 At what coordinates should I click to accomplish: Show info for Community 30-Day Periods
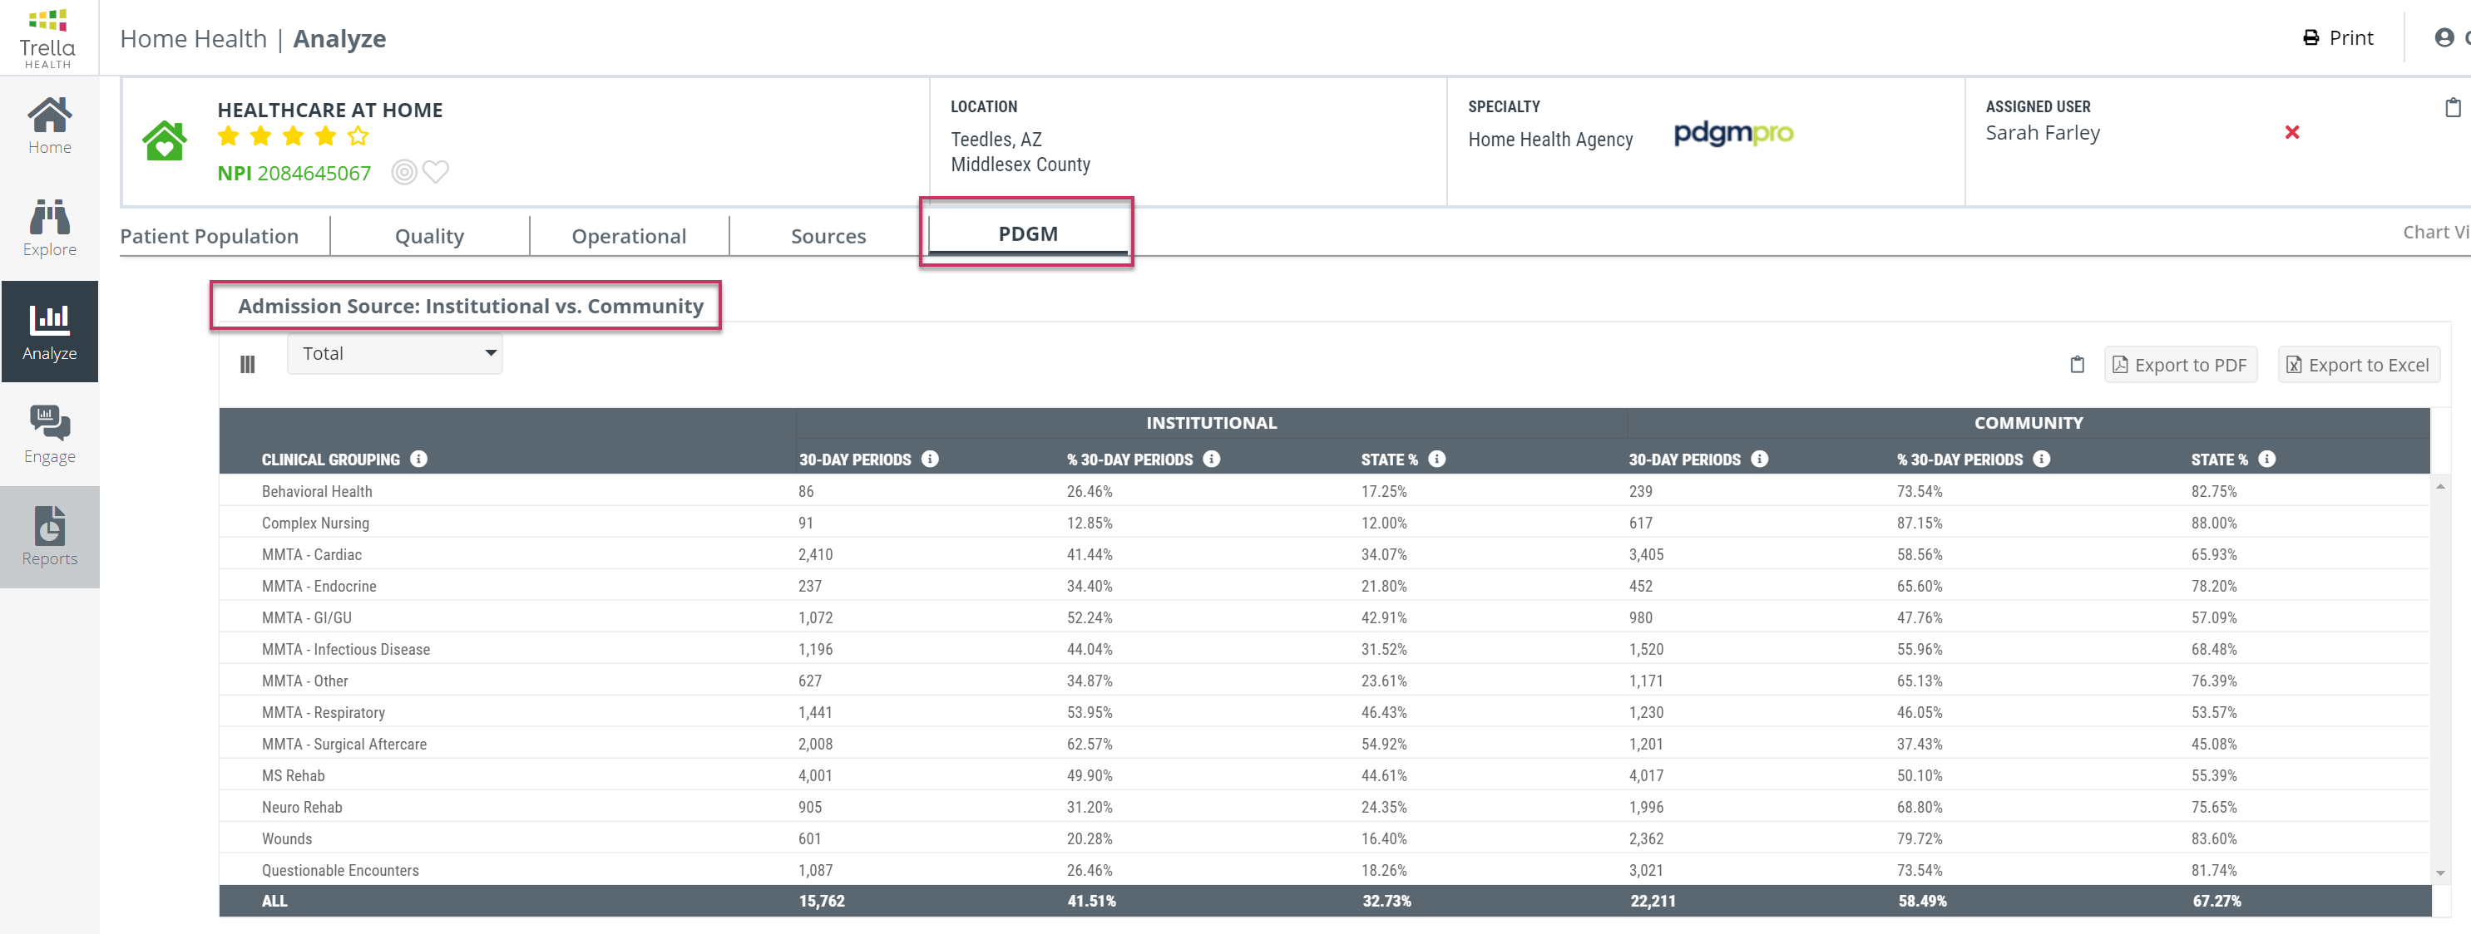tap(1759, 459)
